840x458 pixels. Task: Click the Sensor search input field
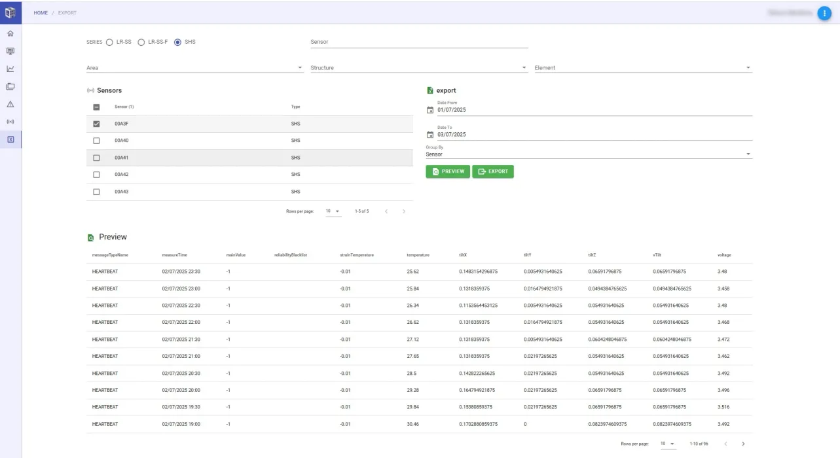click(418, 42)
